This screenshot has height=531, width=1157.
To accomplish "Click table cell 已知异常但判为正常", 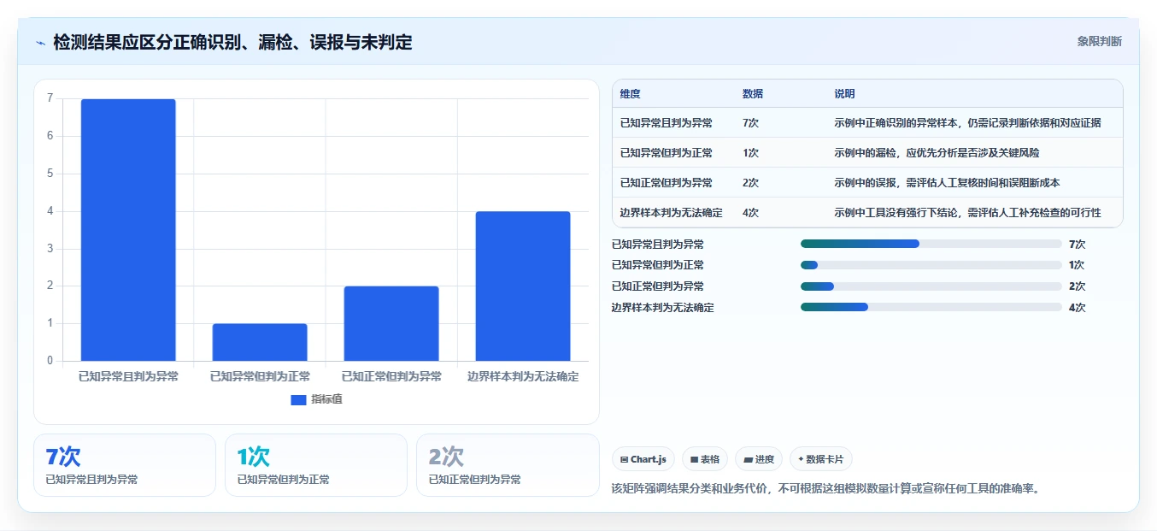I will 667,153.
